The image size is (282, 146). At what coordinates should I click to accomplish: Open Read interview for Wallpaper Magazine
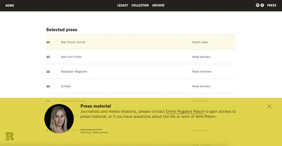[202, 72]
